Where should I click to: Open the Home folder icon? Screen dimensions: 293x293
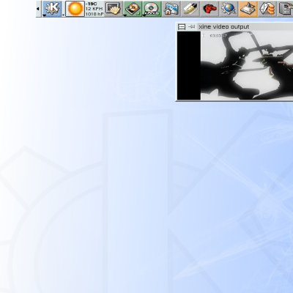point(171,9)
